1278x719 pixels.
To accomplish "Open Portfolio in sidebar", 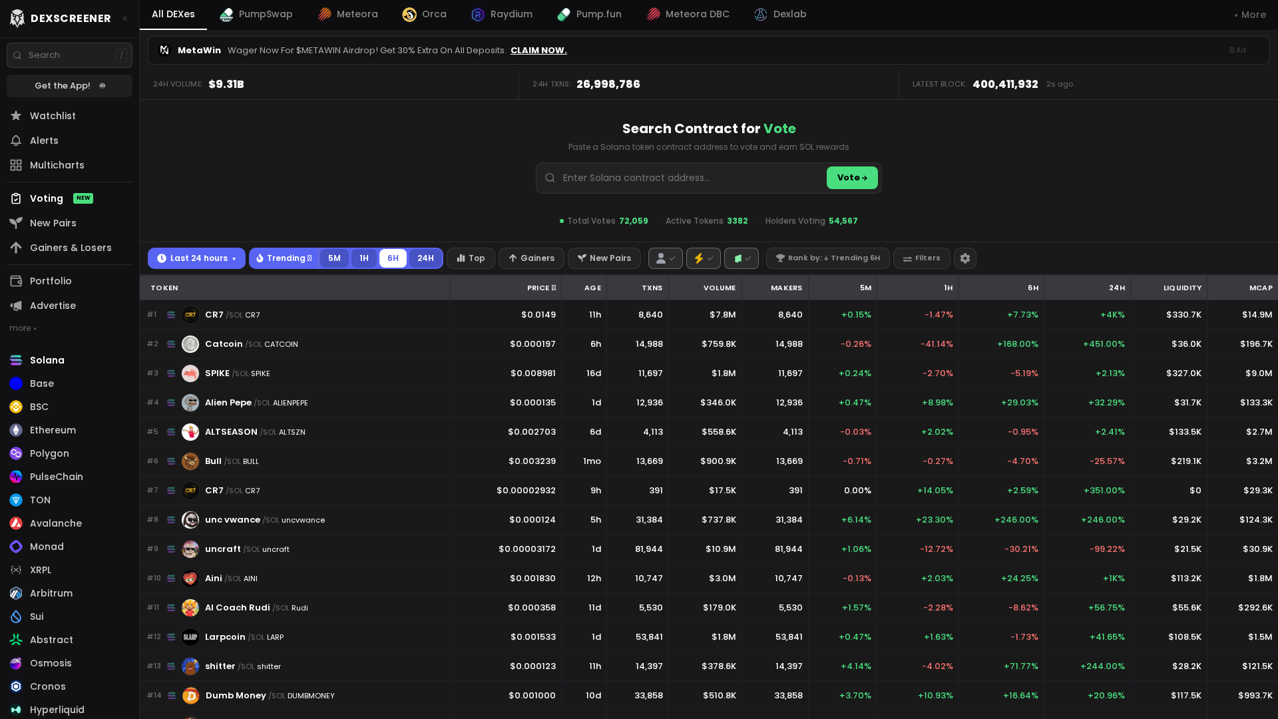I will [x=69, y=281].
